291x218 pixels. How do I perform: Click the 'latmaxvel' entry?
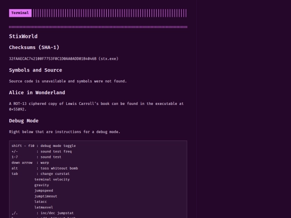tap(44, 207)
